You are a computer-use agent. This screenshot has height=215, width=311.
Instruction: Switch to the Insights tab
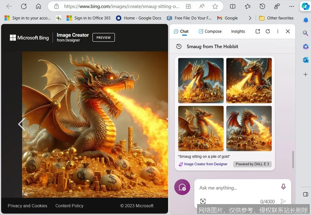238,31
